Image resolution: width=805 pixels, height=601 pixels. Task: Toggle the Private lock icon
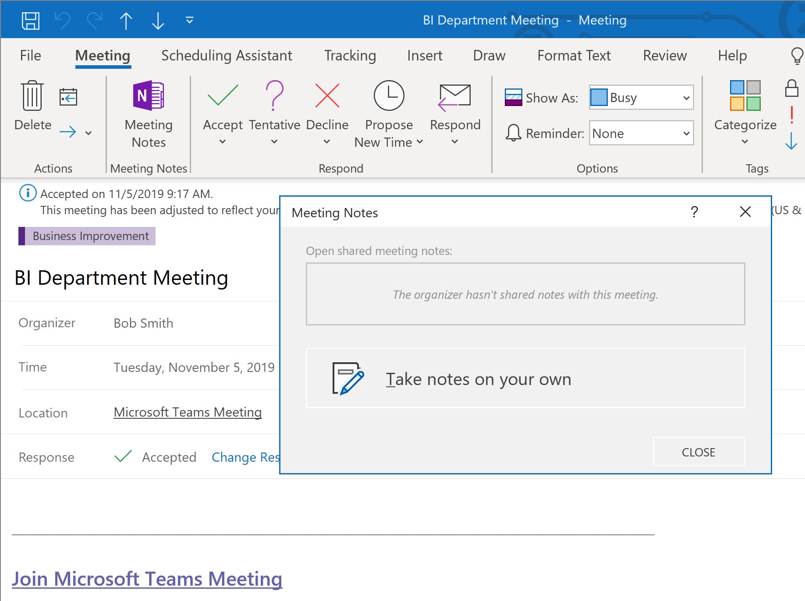point(791,88)
